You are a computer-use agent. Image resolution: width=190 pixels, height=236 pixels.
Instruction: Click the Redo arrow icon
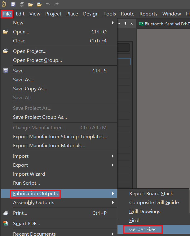(56, 4)
